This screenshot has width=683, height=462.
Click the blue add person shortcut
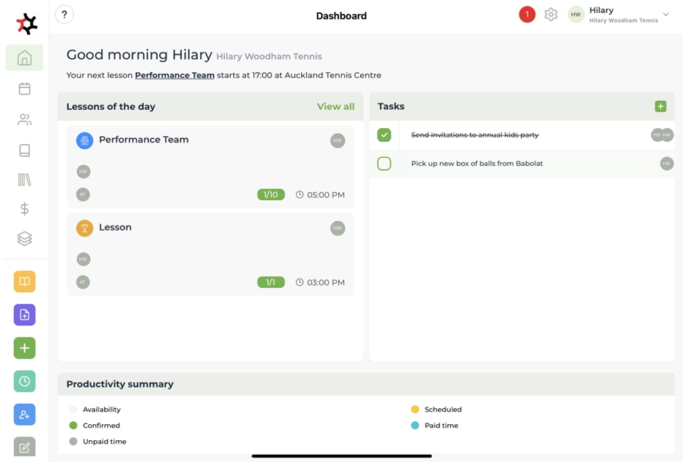pos(24,415)
